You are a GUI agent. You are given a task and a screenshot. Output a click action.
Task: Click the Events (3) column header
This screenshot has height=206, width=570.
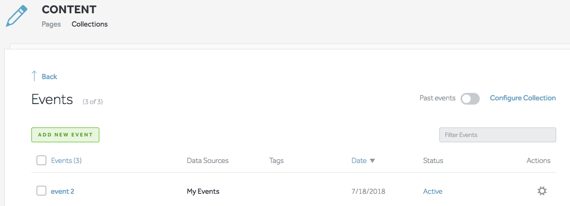pyautogui.click(x=66, y=160)
